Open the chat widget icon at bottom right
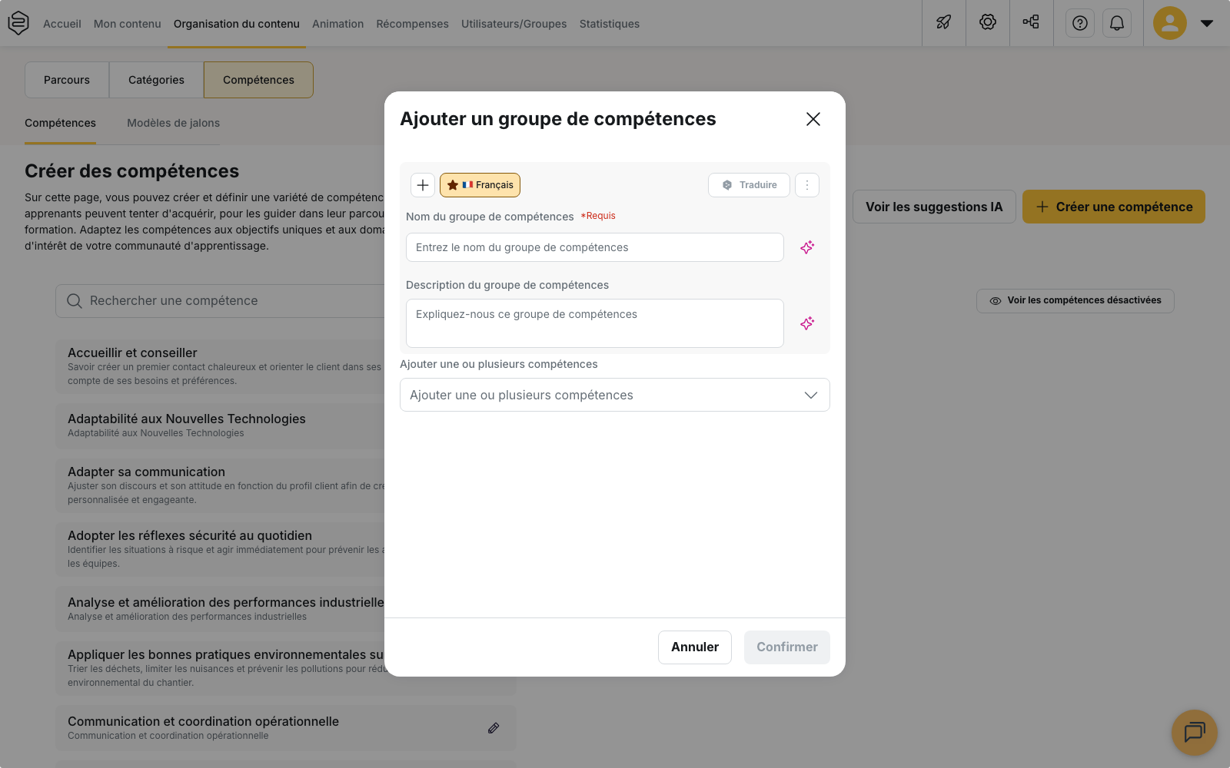 coord(1195,733)
